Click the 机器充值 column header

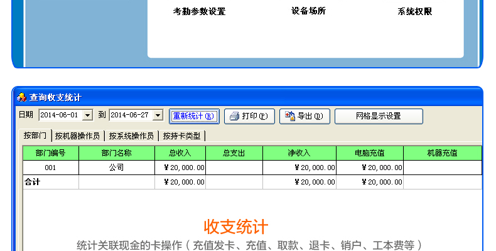pyautogui.click(x=442, y=153)
